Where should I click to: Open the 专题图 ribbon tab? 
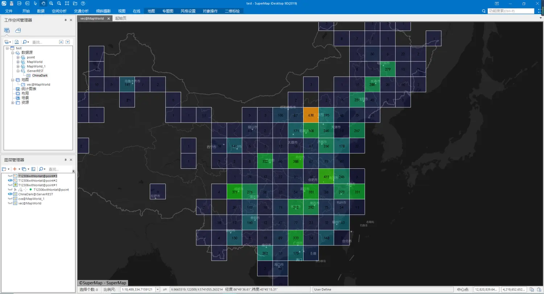[168, 11]
